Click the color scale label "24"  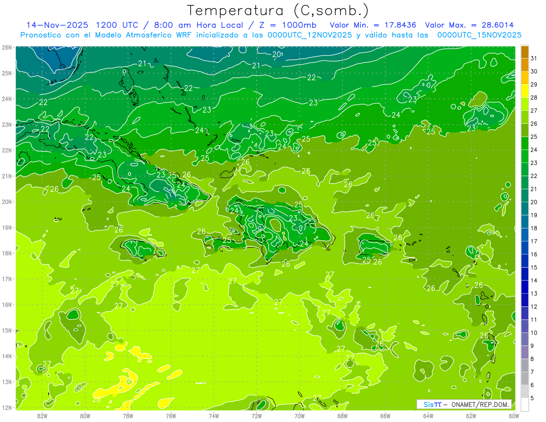click(x=534, y=150)
